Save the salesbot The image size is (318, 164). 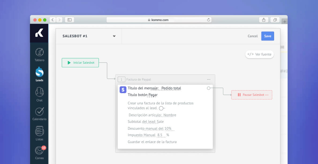click(x=267, y=36)
